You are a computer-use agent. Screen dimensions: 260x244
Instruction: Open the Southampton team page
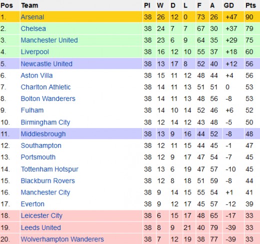[41, 145]
